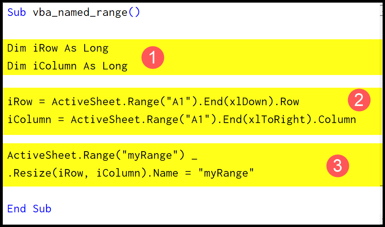385x227 pixels.
Task: Click the red circle numbered 1
Action: point(152,58)
